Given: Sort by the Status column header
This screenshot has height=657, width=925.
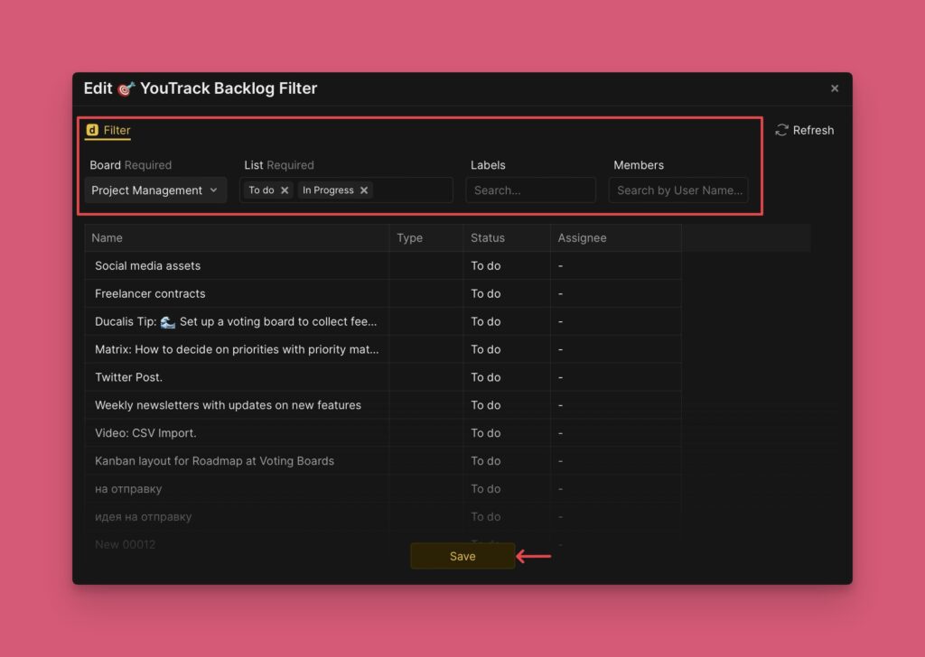Looking at the screenshot, I should click(488, 237).
